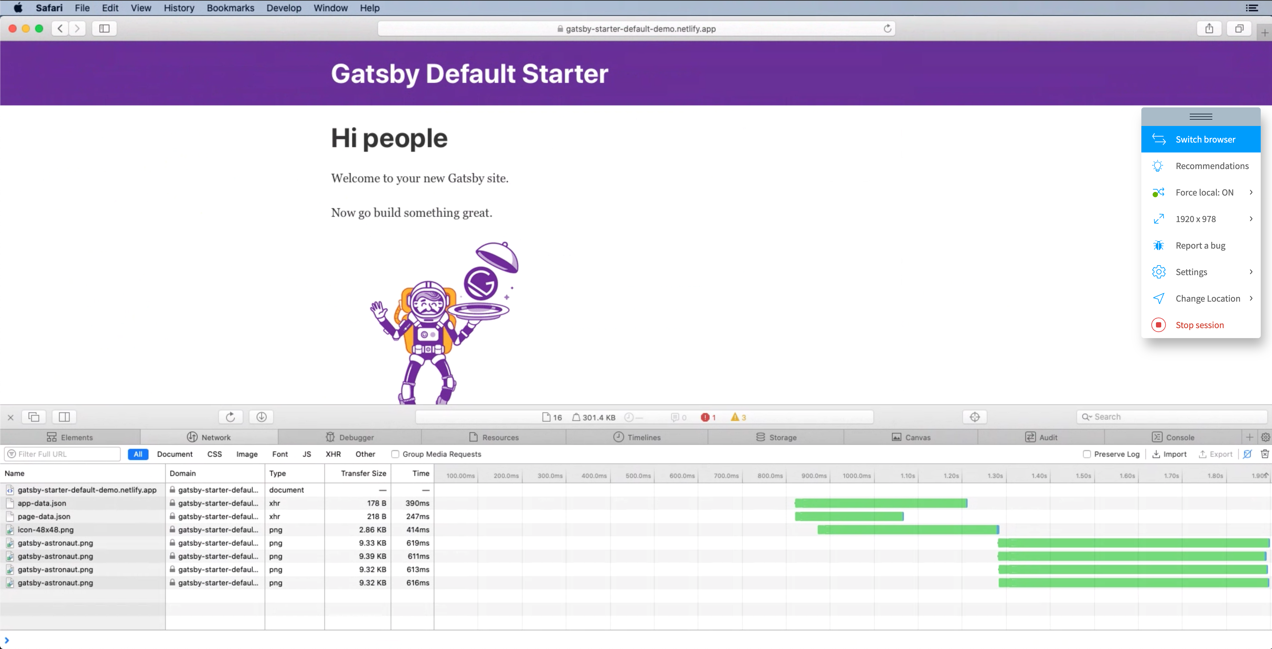The height and width of the screenshot is (649, 1272).
Task: Expand the Change Location submenu
Action: point(1251,299)
